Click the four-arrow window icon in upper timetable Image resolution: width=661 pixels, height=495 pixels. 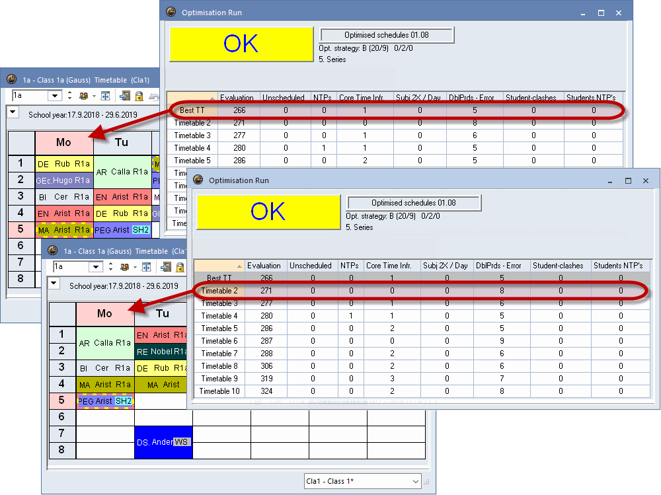105,96
